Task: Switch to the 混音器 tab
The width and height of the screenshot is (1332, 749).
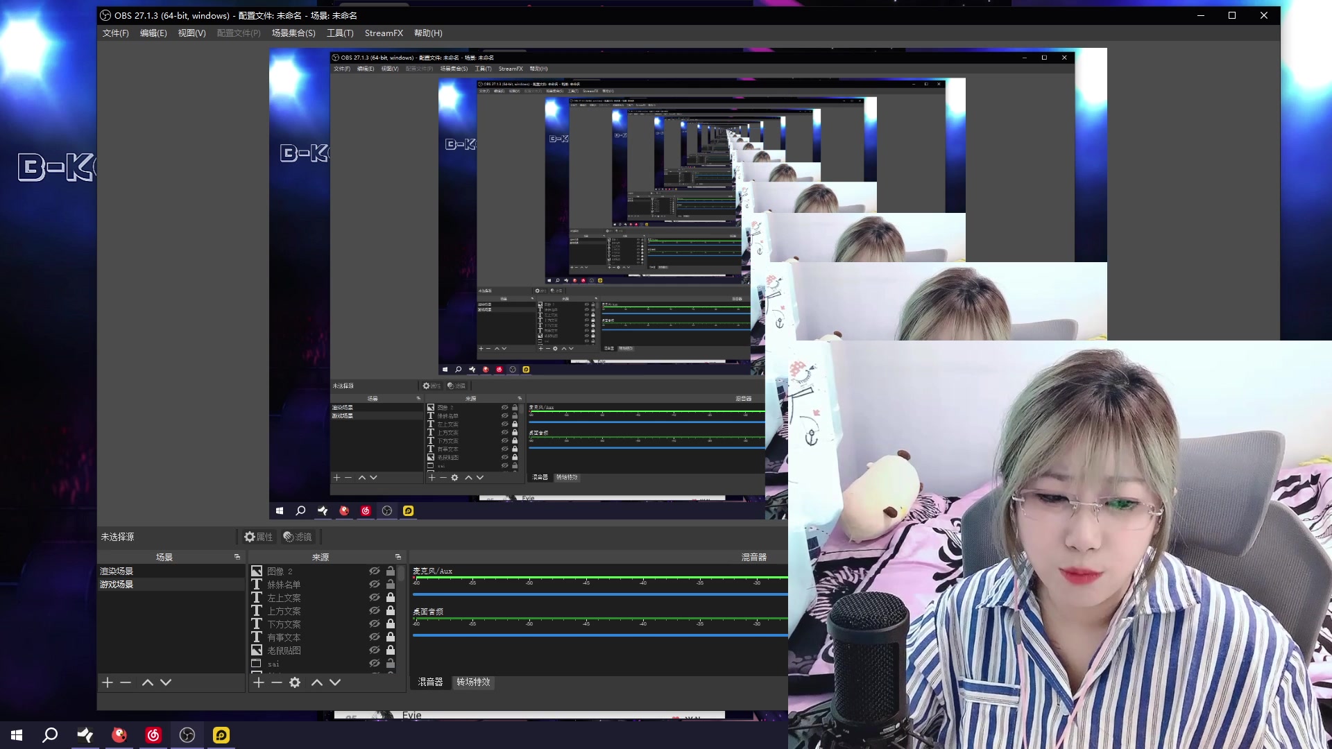Action: (x=430, y=682)
